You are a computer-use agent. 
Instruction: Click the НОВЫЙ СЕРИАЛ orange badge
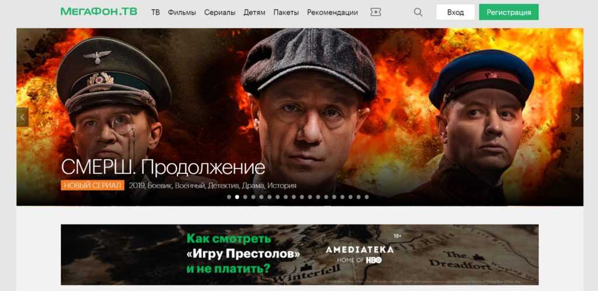(93, 185)
